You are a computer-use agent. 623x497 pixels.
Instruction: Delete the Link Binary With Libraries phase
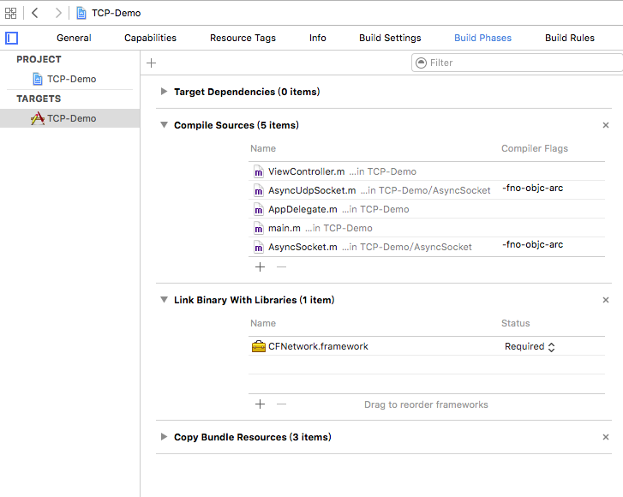[606, 300]
